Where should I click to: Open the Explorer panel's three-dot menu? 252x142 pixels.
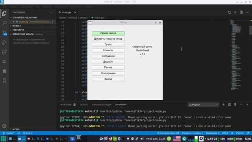click(51, 12)
